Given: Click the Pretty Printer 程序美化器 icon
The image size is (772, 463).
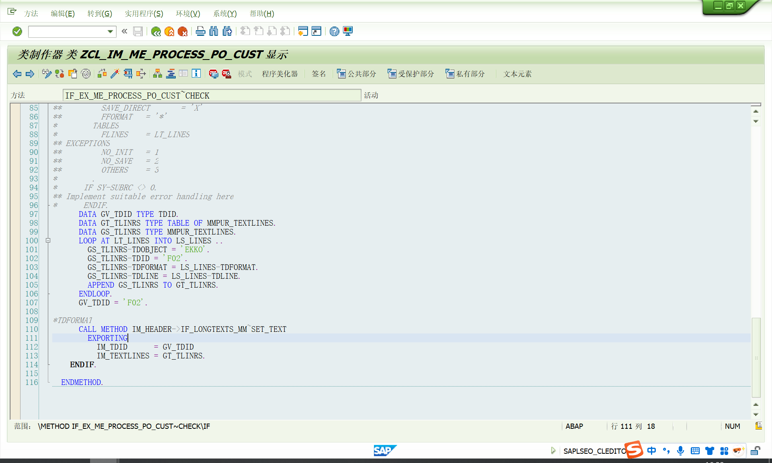Looking at the screenshot, I should [x=280, y=73].
